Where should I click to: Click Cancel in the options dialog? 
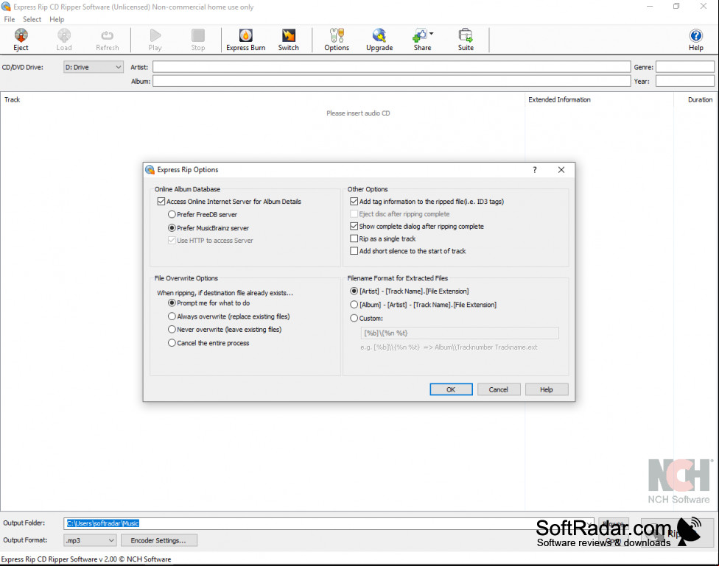pyautogui.click(x=499, y=389)
